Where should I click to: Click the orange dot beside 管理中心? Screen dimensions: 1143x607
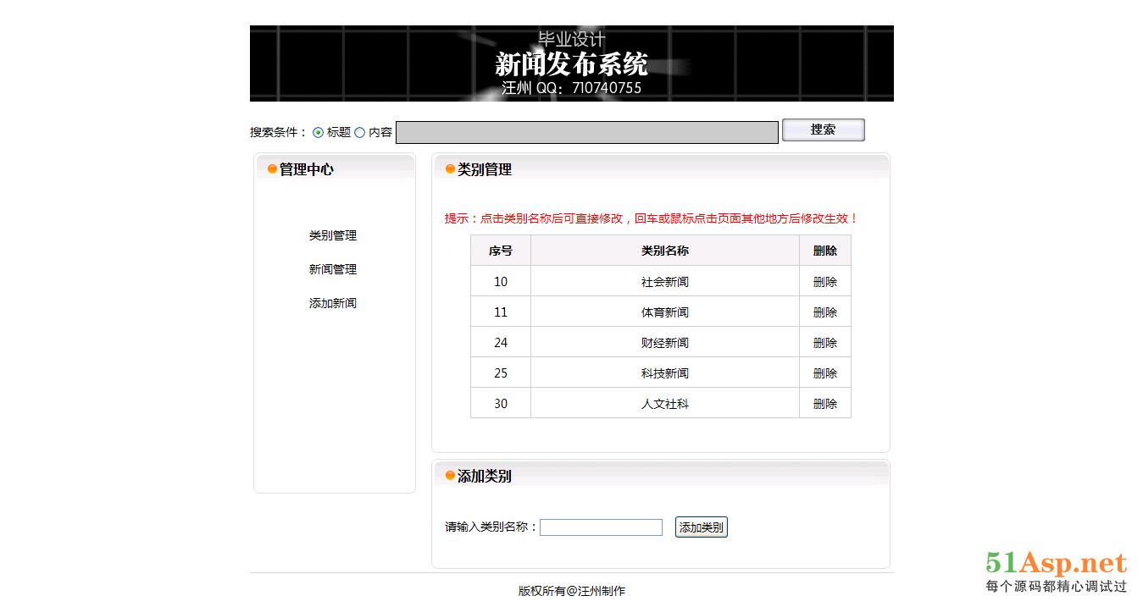[x=272, y=169]
